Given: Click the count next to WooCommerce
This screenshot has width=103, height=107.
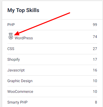Looking at the screenshot, I should pos(95,91).
